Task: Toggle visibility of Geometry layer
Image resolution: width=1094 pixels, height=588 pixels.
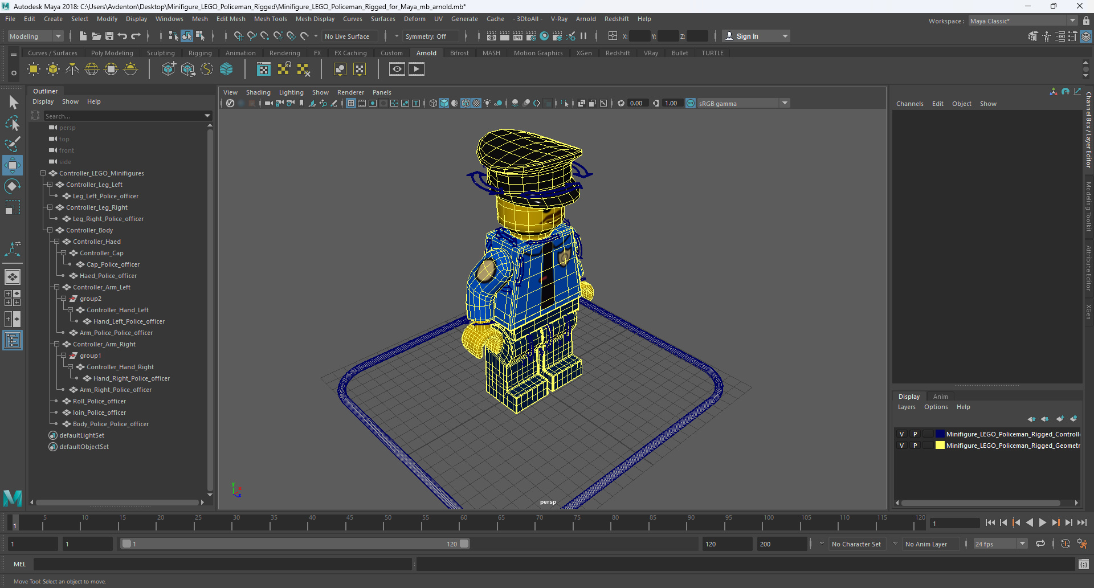Action: [x=901, y=446]
